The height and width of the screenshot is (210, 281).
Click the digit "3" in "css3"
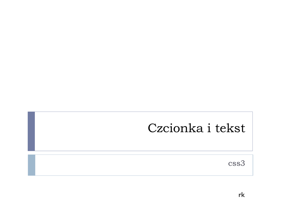tap(242, 164)
